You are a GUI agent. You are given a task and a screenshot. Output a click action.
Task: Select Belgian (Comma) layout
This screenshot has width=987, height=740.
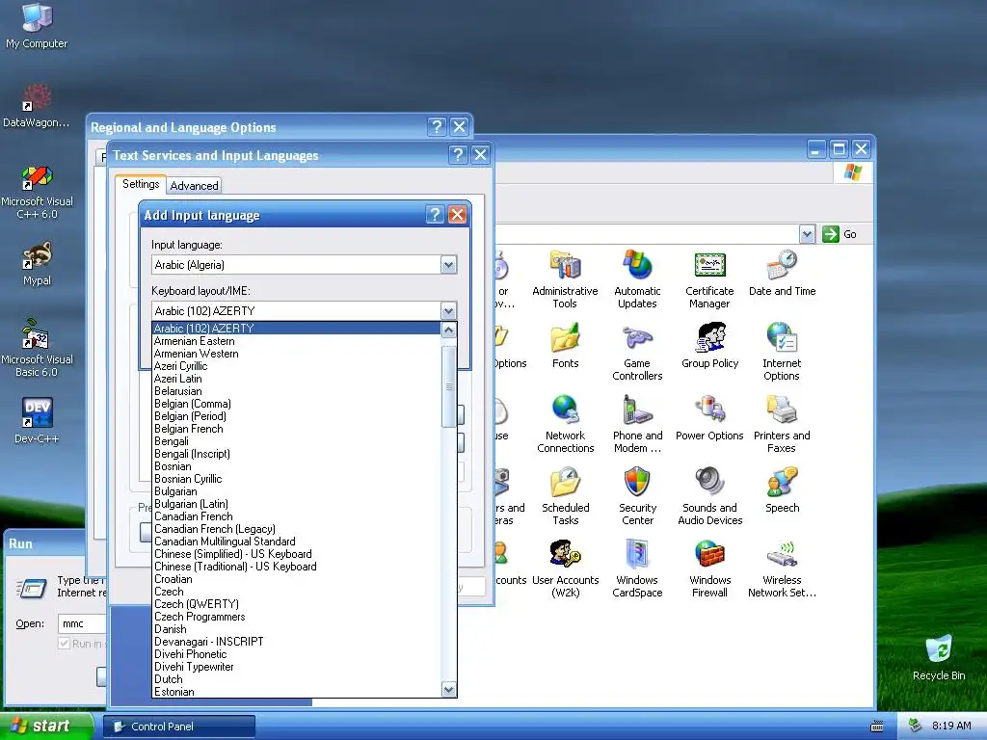coord(297,404)
